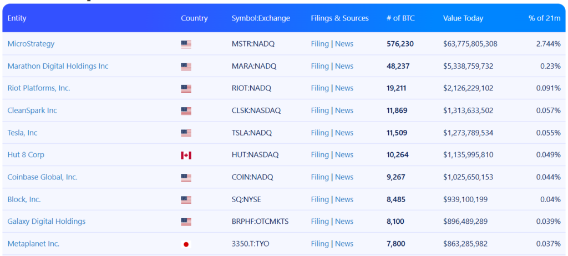
Task: Sort by the Value Today column header
Action: 463,18
